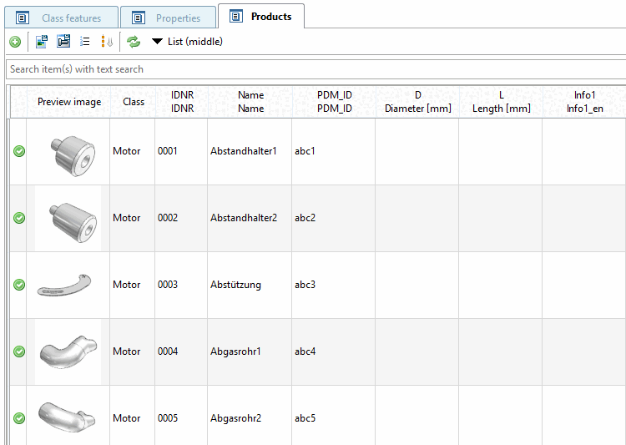Click the green status check for Abgasrohr1
The width and height of the screenshot is (626, 445).
[x=19, y=351]
